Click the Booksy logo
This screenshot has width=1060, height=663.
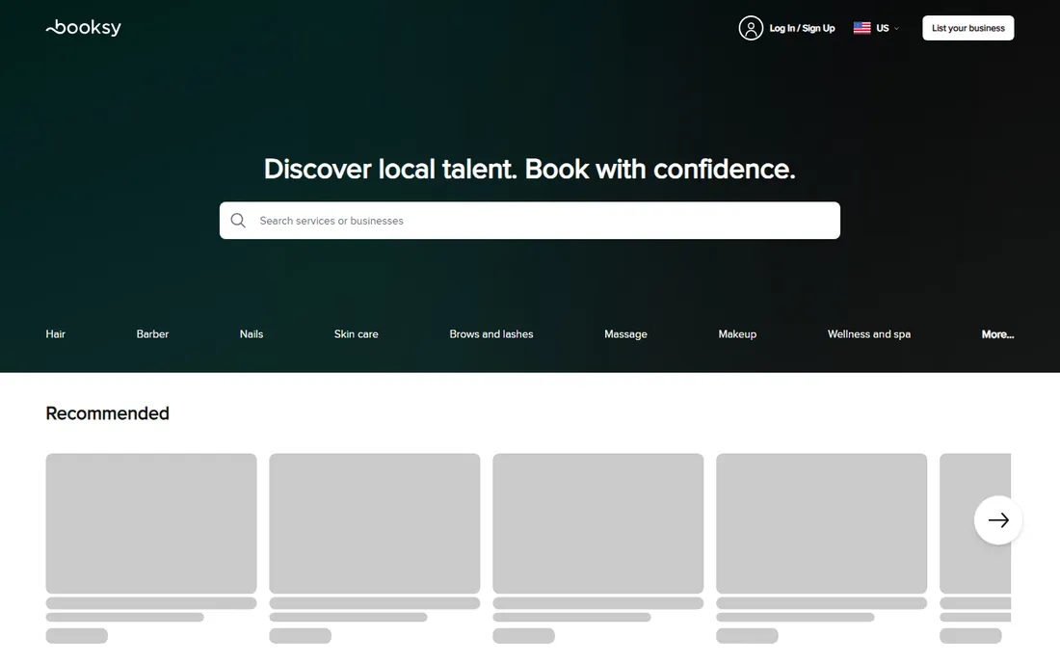click(83, 28)
